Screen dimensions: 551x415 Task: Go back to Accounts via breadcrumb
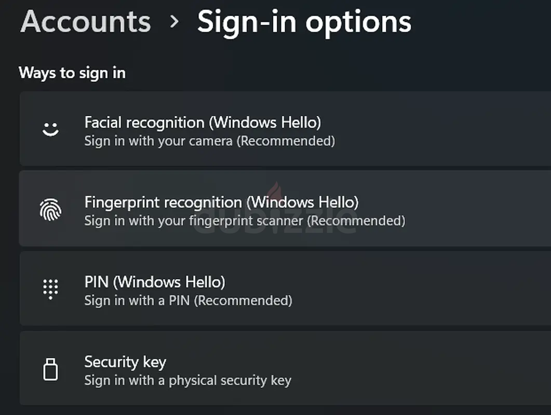pyautogui.click(x=85, y=22)
